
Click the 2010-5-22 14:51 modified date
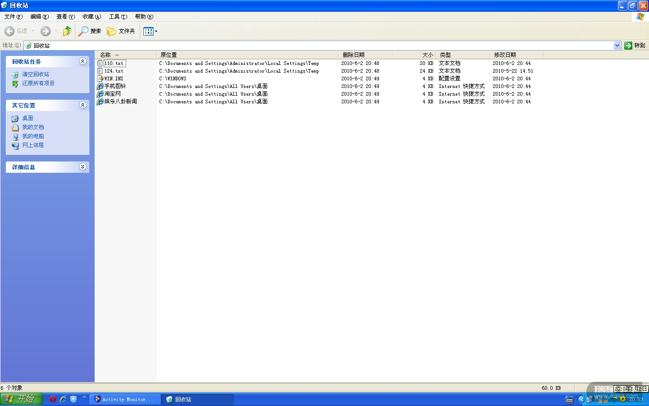coord(513,71)
